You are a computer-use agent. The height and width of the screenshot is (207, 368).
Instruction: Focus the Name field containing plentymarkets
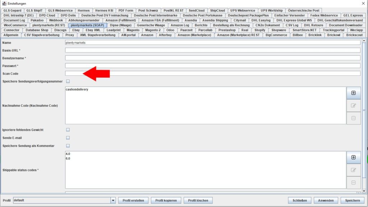click(213, 43)
